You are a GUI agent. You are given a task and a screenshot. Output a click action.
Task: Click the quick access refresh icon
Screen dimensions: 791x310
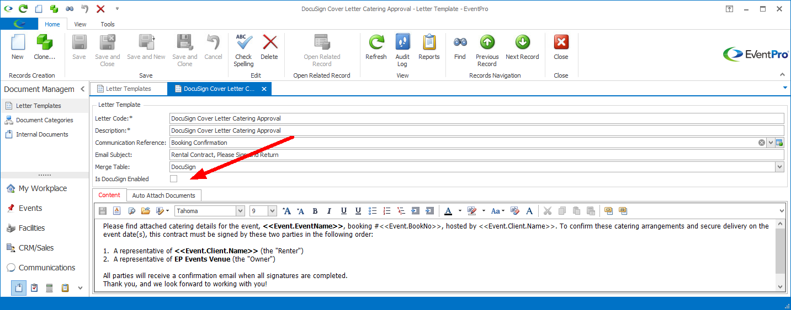pyautogui.click(x=23, y=9)
